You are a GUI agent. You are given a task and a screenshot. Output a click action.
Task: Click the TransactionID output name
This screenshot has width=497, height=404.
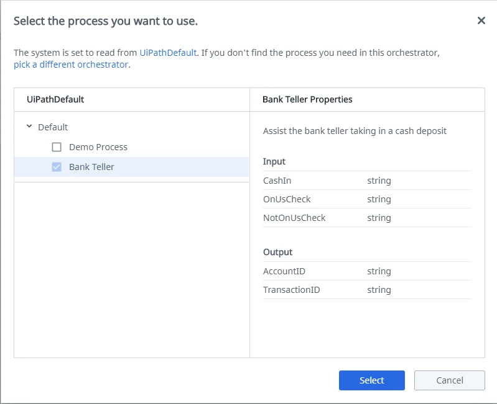coord(291,290)
